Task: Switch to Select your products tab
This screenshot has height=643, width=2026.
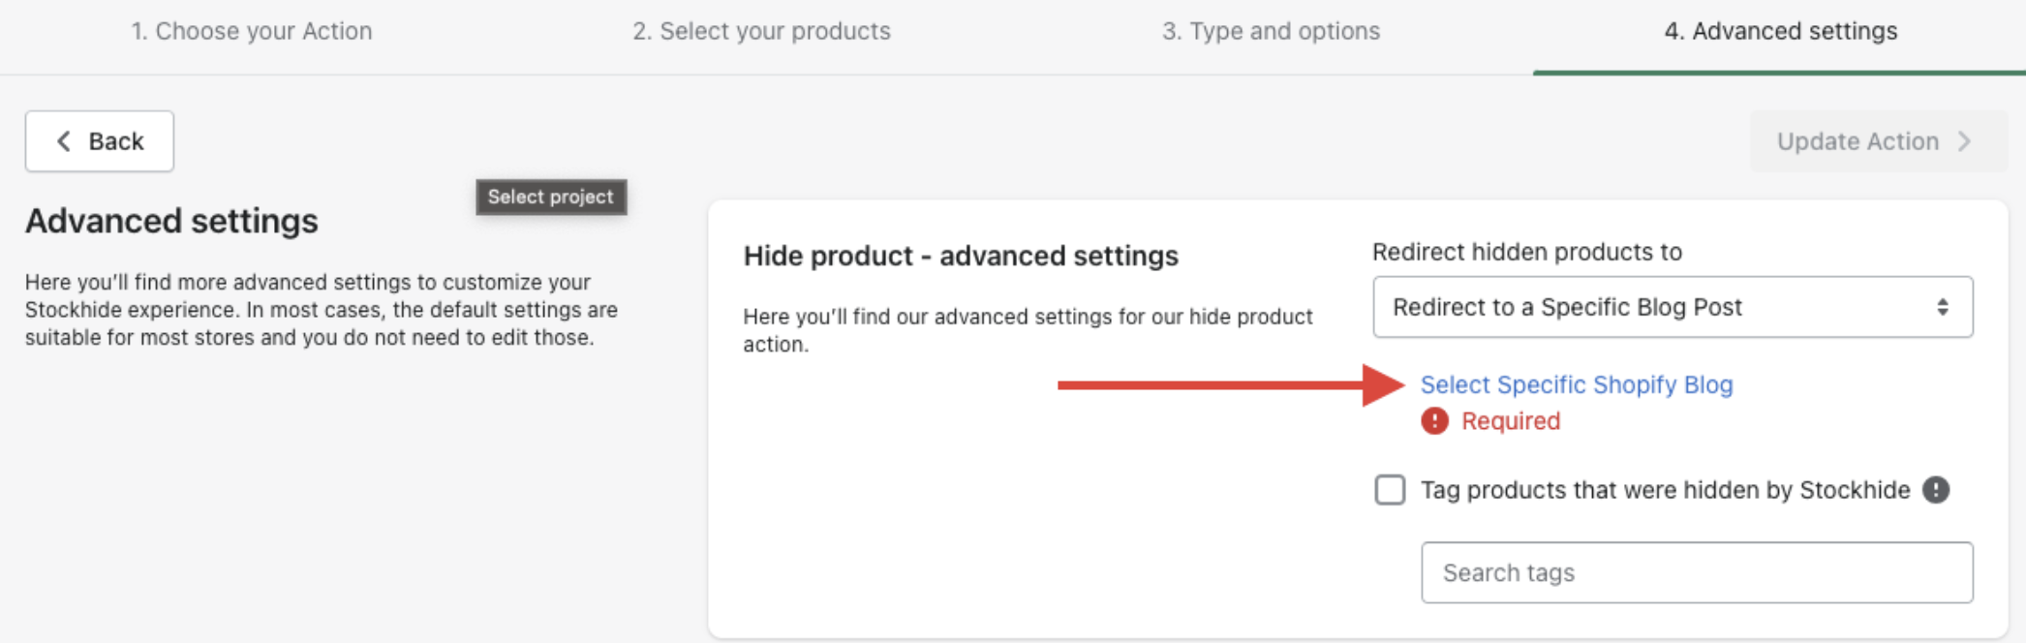Action: click(761, 31)
